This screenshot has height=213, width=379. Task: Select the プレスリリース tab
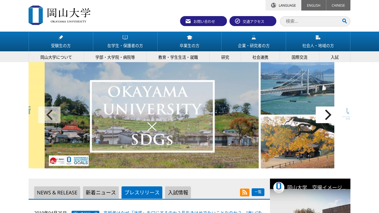[142, 192]
